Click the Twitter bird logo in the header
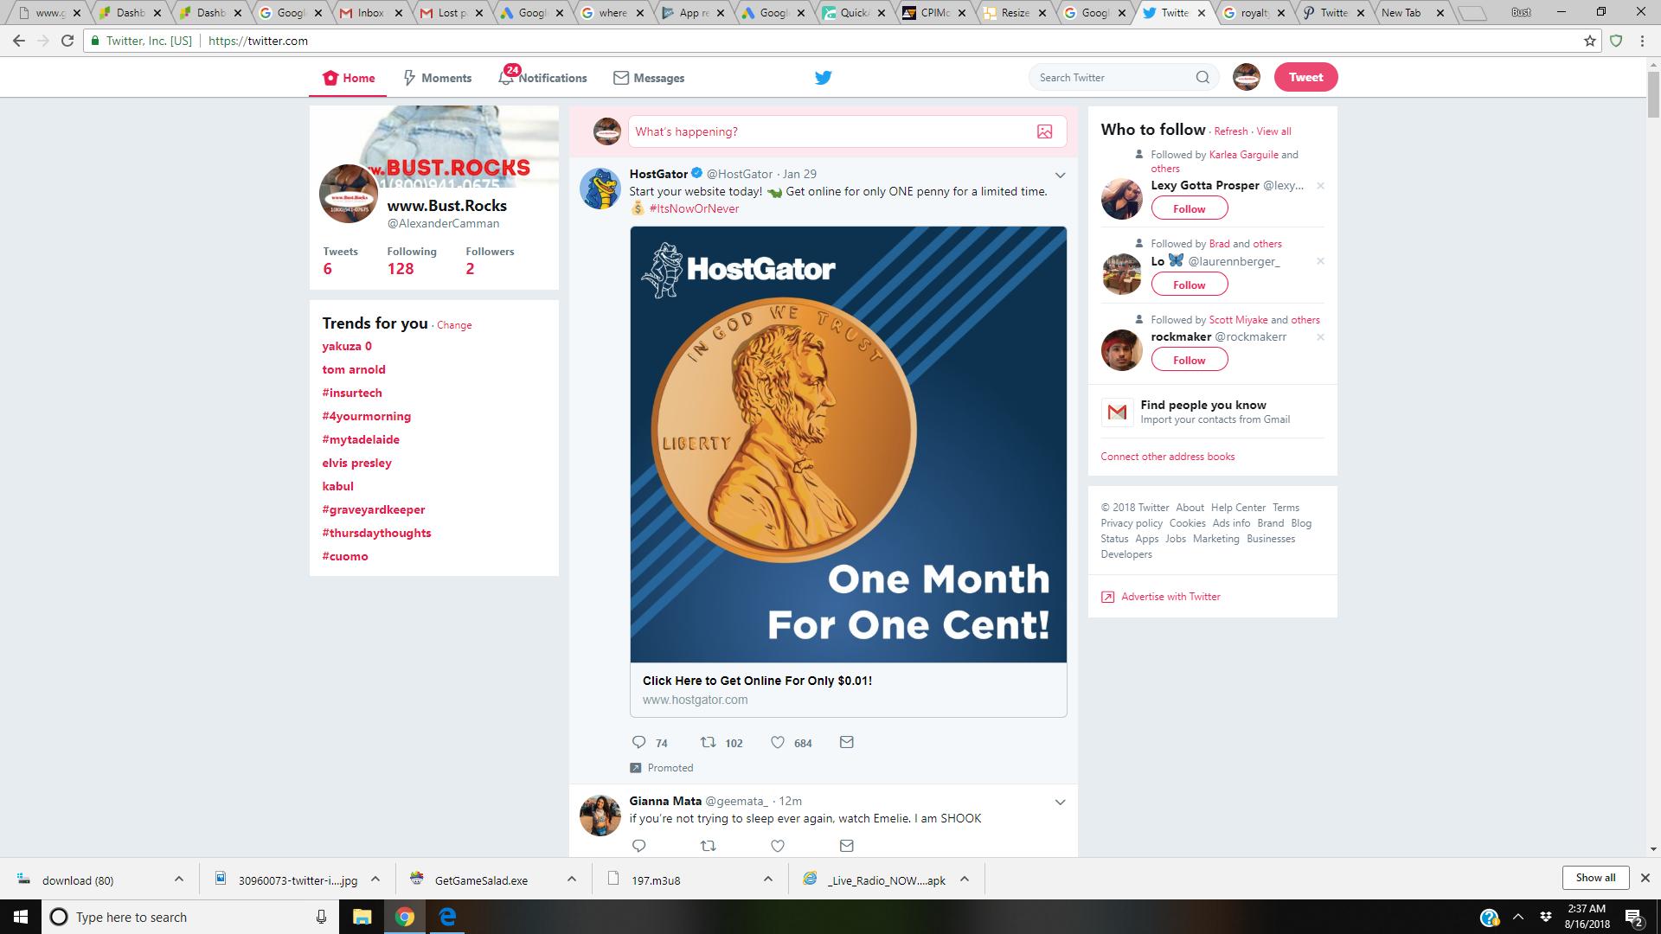 tap(823, 78)
